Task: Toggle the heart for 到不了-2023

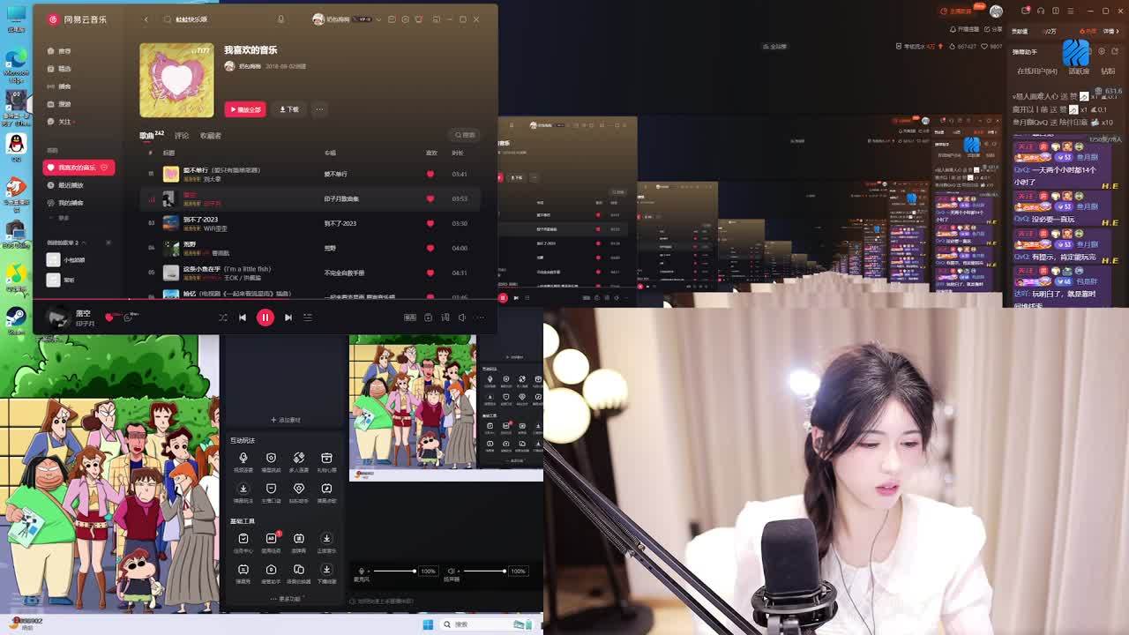Action: click(x=430, y=223)
